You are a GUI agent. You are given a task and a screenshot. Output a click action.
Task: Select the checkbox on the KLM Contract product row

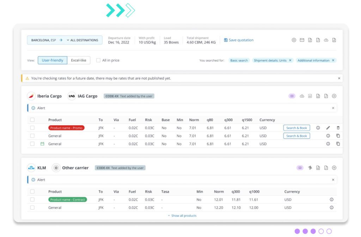32,199
